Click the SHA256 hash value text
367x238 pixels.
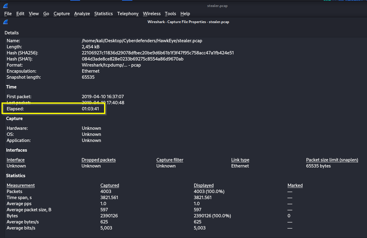158,53
